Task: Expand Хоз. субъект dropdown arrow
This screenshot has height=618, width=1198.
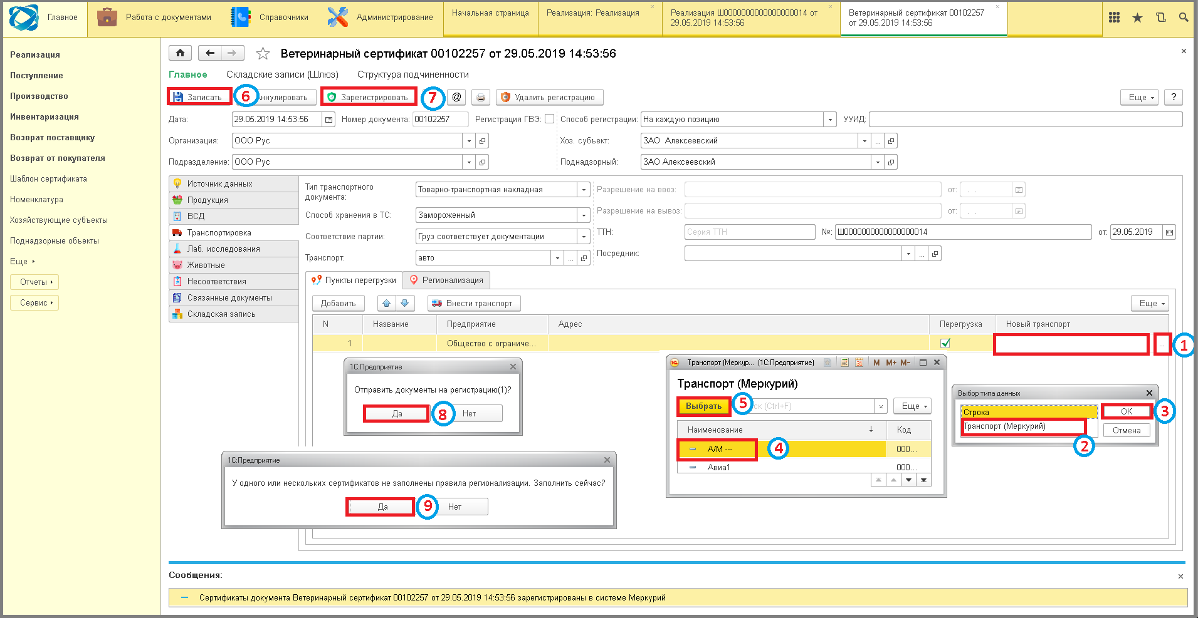Action: [864, 141]
